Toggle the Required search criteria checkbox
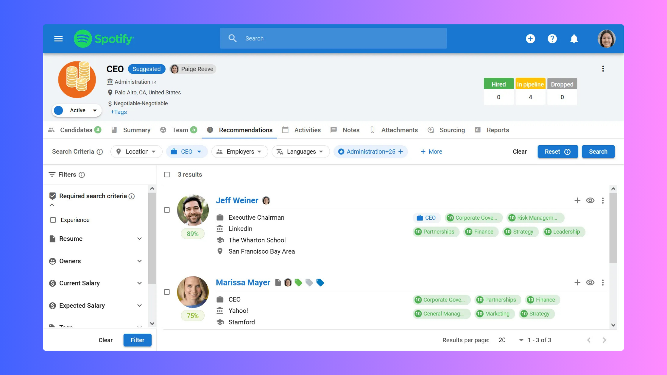 point(53,196)
